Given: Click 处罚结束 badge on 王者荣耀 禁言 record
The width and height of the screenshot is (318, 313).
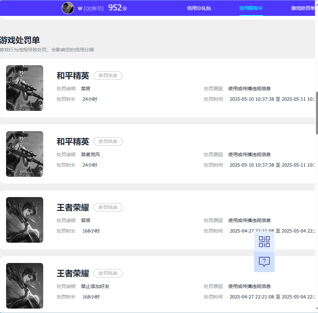Looking at the screenshot, I should [108, 208].
